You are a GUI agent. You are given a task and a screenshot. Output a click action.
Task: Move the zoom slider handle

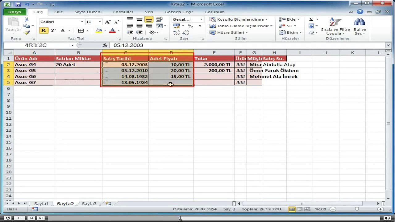(x=357, y=209)
